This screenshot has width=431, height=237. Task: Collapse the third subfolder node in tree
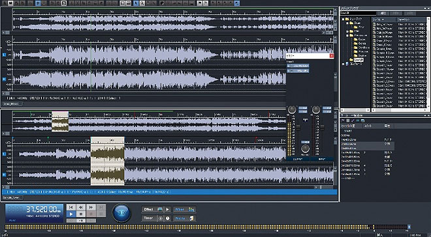click(347, 36)
